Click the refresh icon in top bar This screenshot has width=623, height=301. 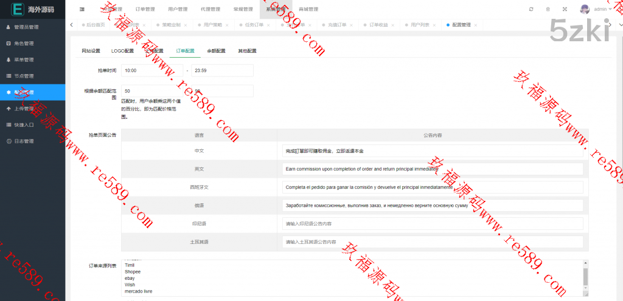531,9
